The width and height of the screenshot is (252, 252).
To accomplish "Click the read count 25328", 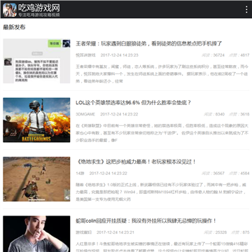I will coord(221,232).
